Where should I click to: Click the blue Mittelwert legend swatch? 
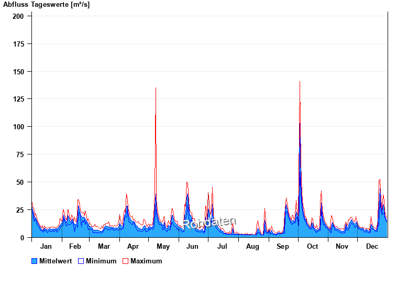[x=35, y=261]
